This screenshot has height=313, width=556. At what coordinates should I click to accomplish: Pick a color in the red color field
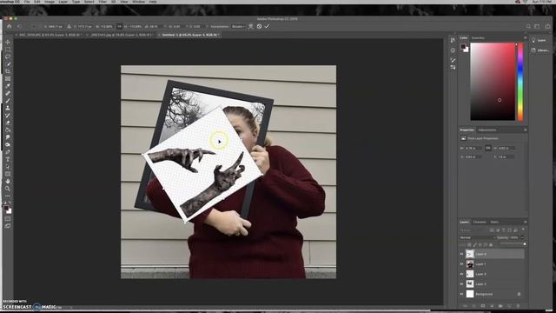click(x=493, y=82)
